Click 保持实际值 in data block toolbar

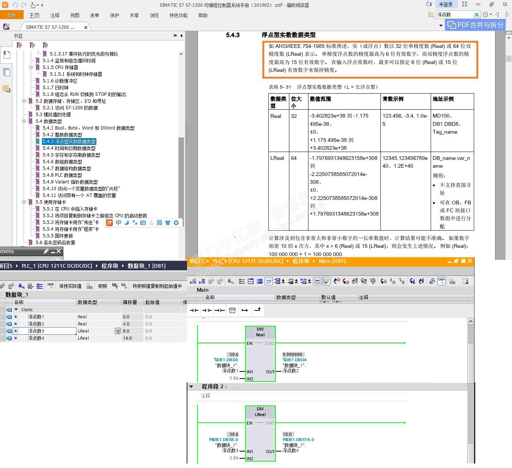[x=70, y=286]
